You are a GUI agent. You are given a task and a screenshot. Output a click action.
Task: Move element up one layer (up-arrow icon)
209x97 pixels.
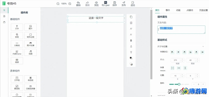(x=131, y=46)
